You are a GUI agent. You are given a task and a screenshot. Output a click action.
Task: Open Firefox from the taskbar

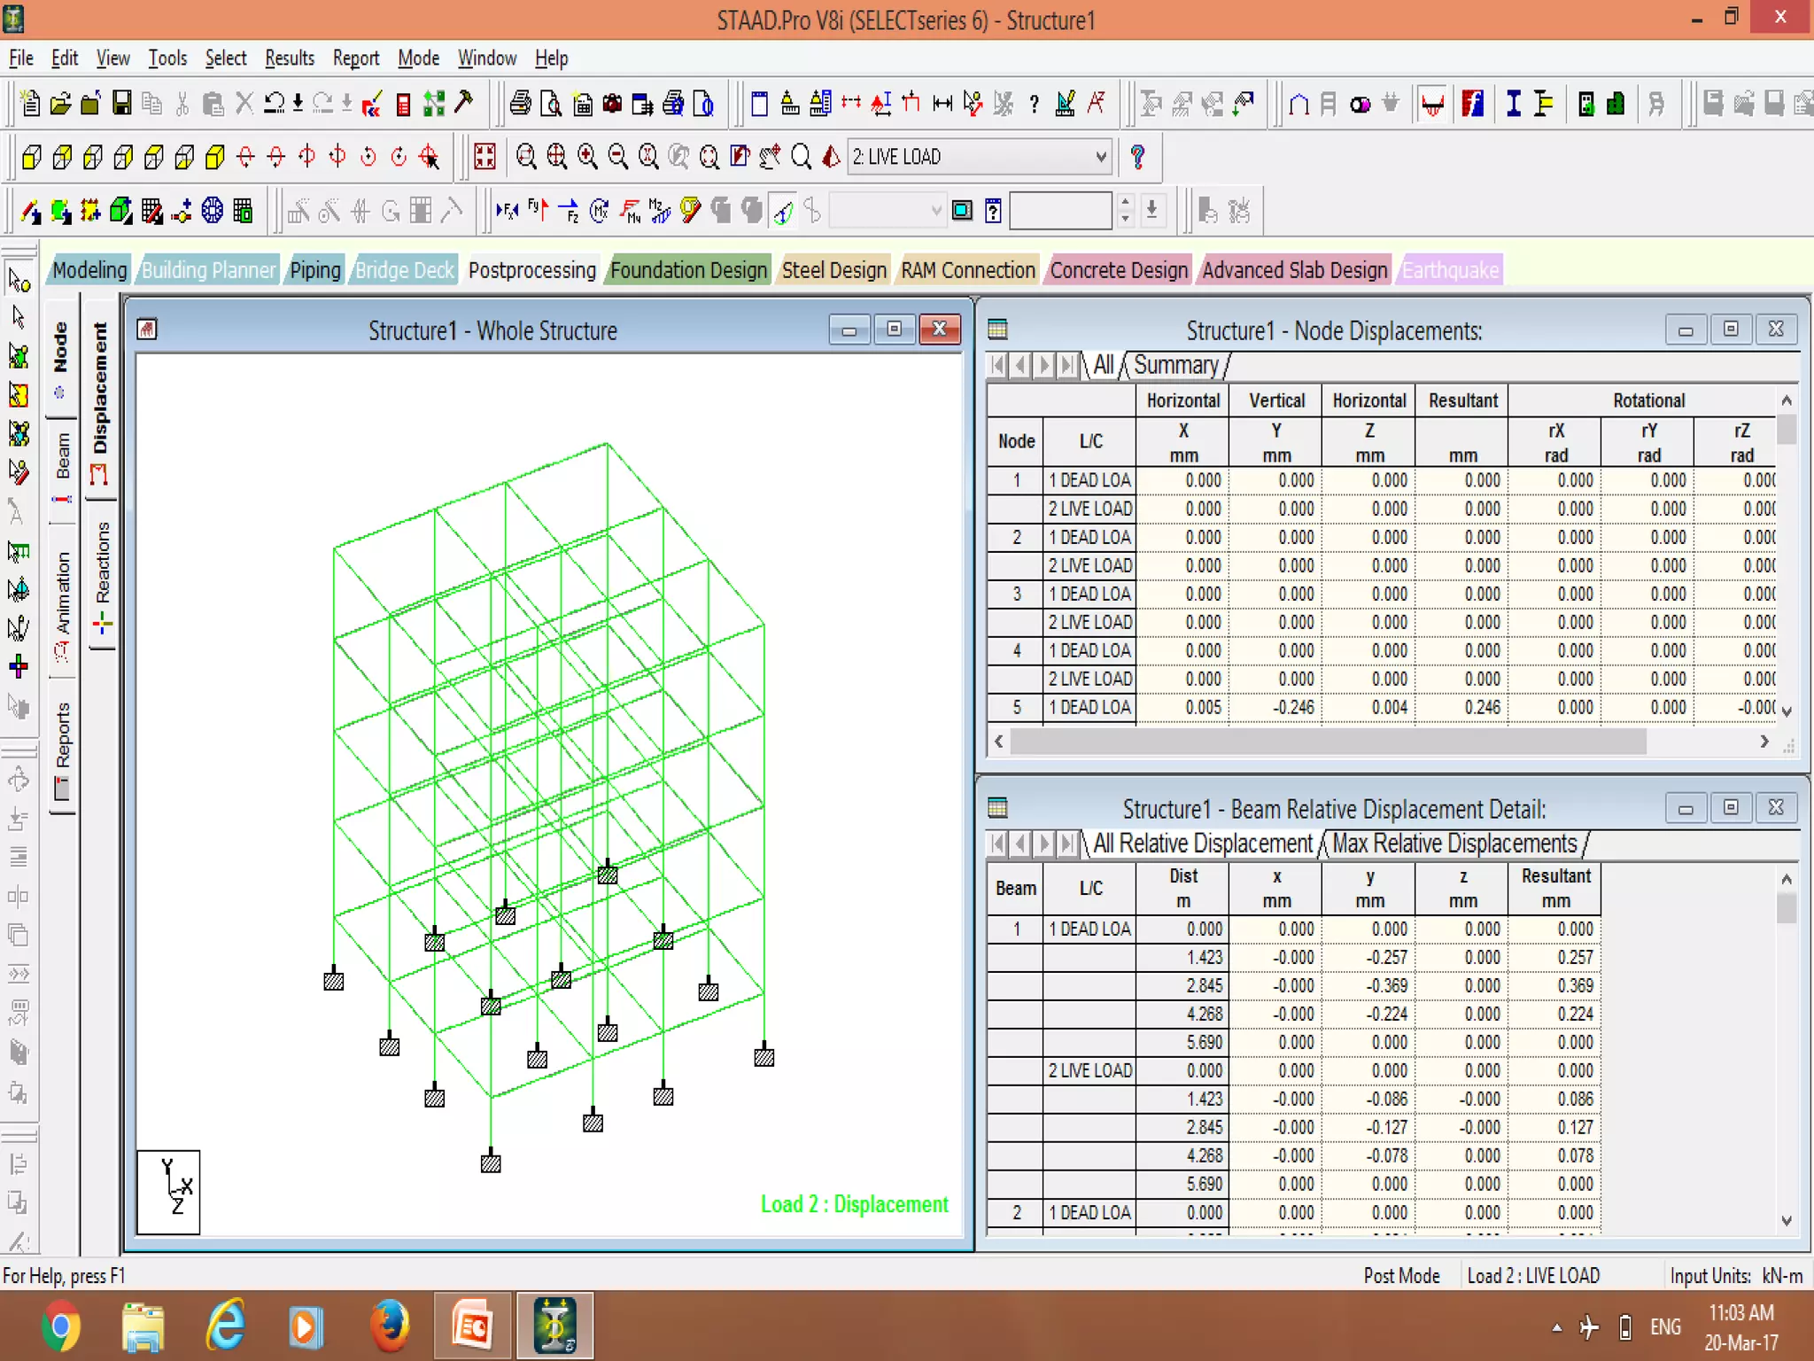point(389,1326)
